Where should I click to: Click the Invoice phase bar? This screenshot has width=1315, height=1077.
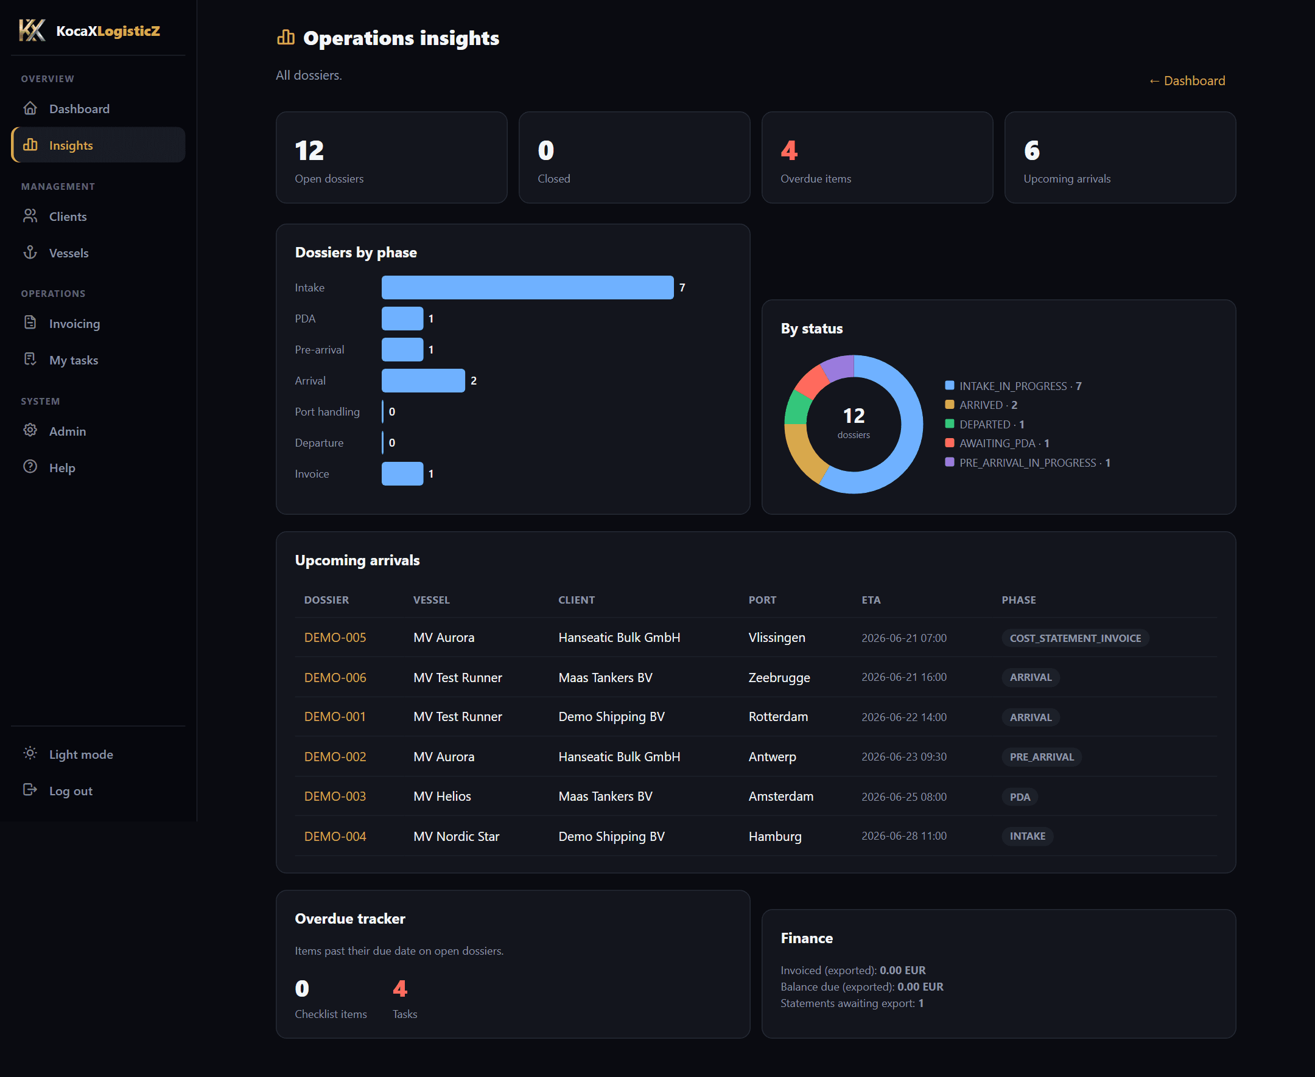coord(402,473)
